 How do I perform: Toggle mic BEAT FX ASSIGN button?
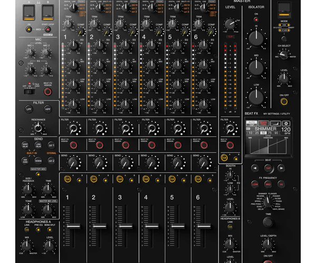coord(48,92)
